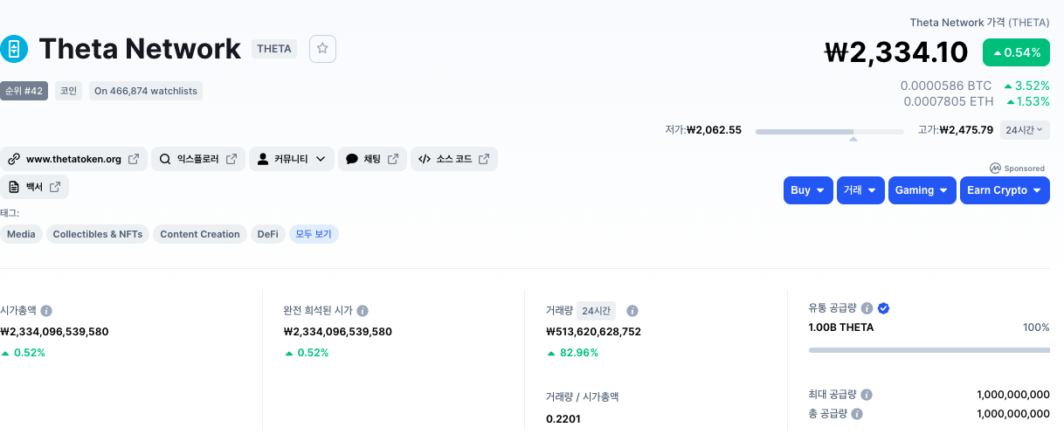Click the chat bubble icon on 채팅

pos(352,159)
